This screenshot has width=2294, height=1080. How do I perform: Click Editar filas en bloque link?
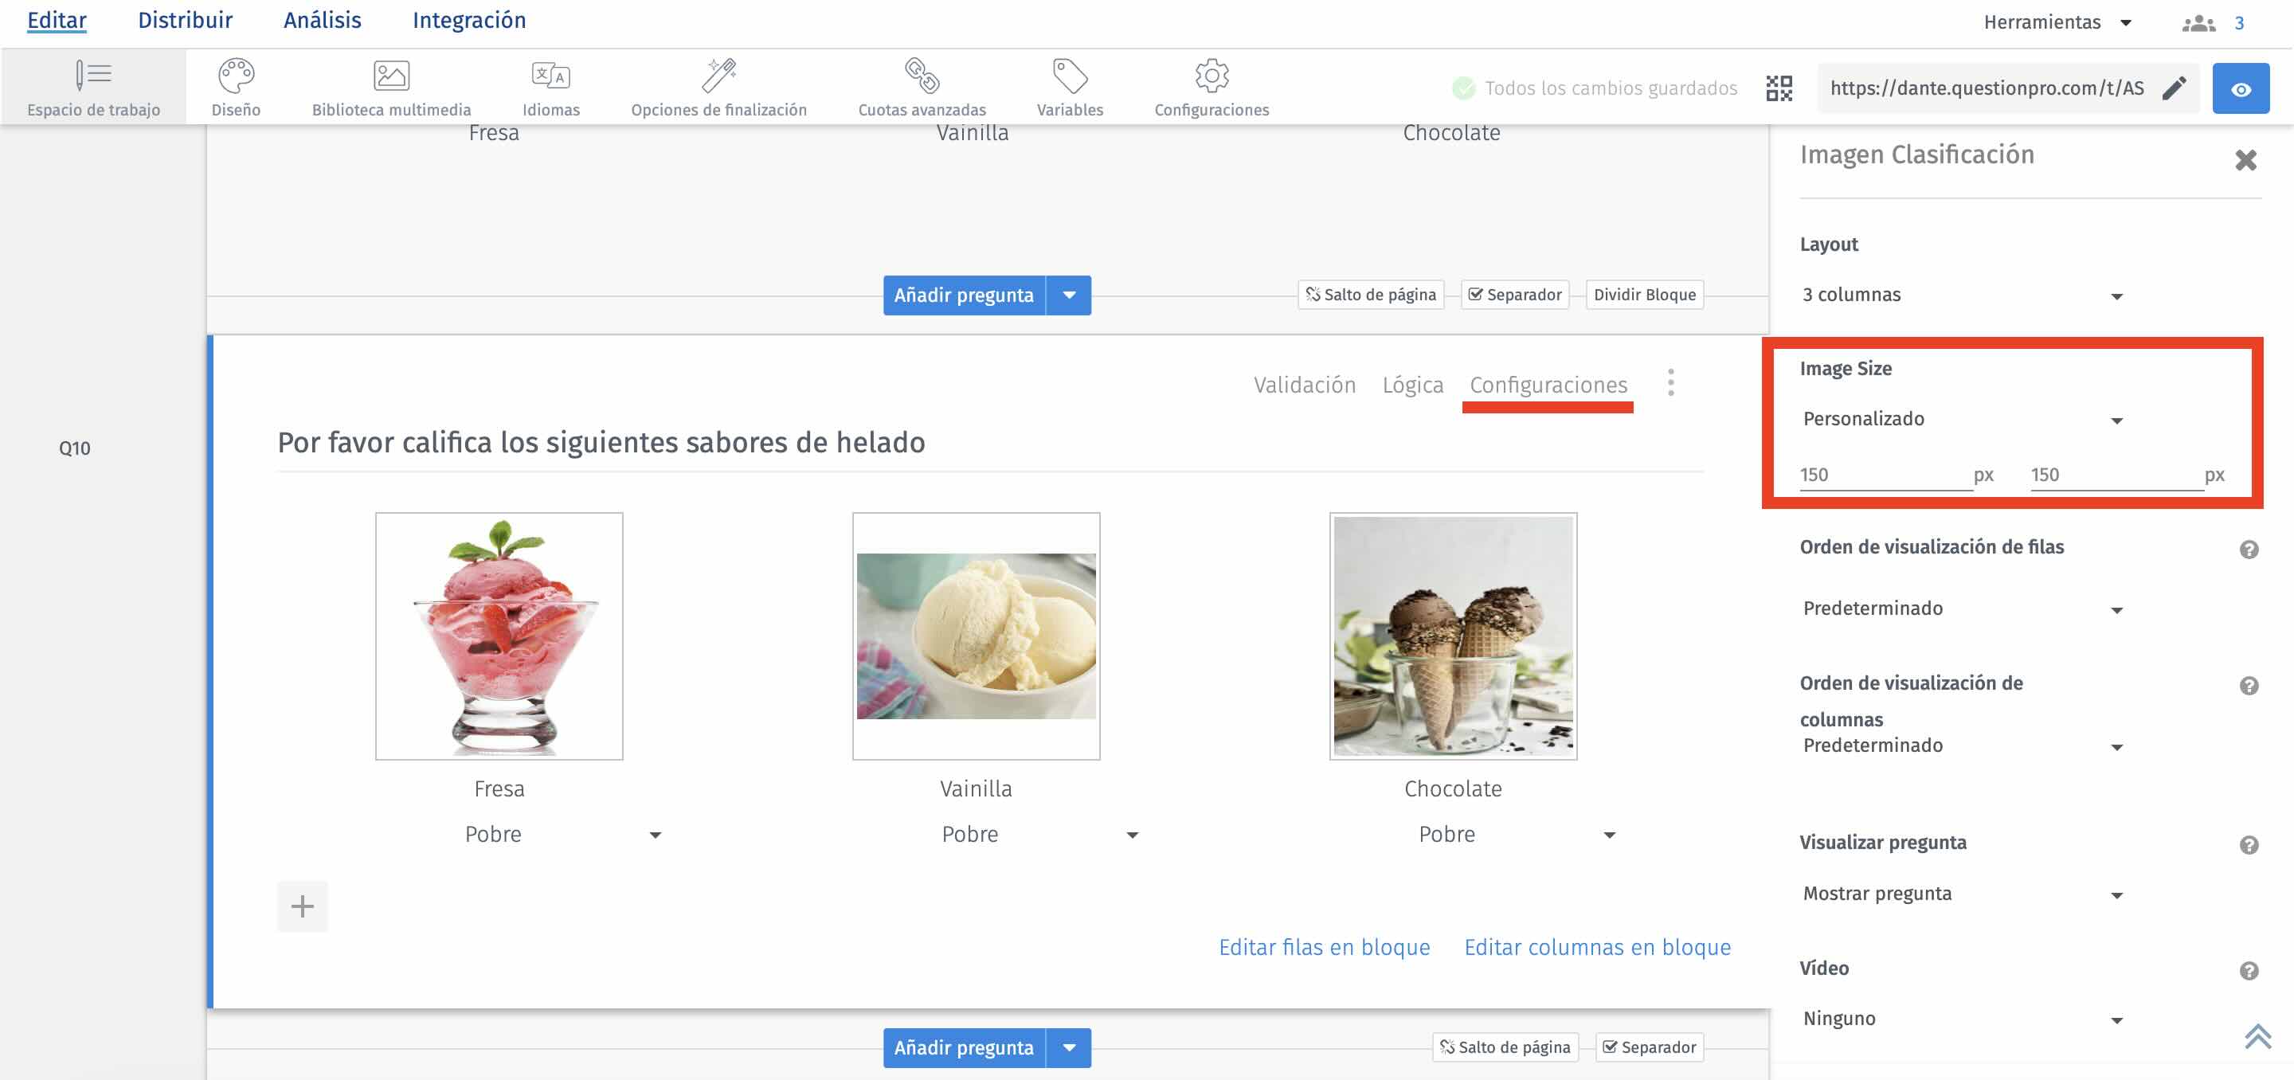(x=1324, y=947)
